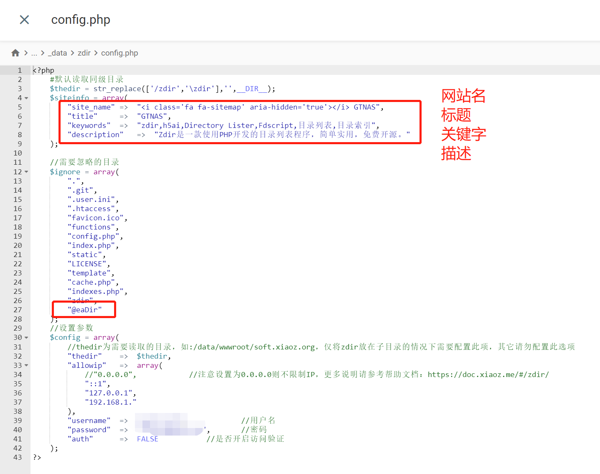Close the config.php file viewer
600x474 pixels.
(25, 20)
